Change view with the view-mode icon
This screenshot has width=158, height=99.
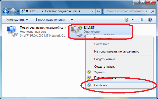coord(127,20)
